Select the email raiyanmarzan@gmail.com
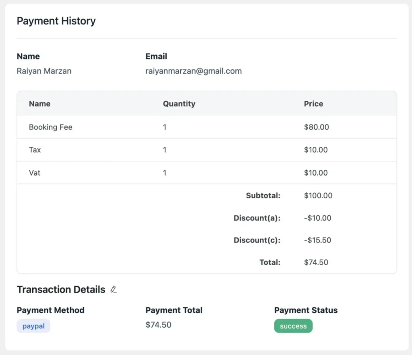Screen dimensions: 412x355 [194, 71]
